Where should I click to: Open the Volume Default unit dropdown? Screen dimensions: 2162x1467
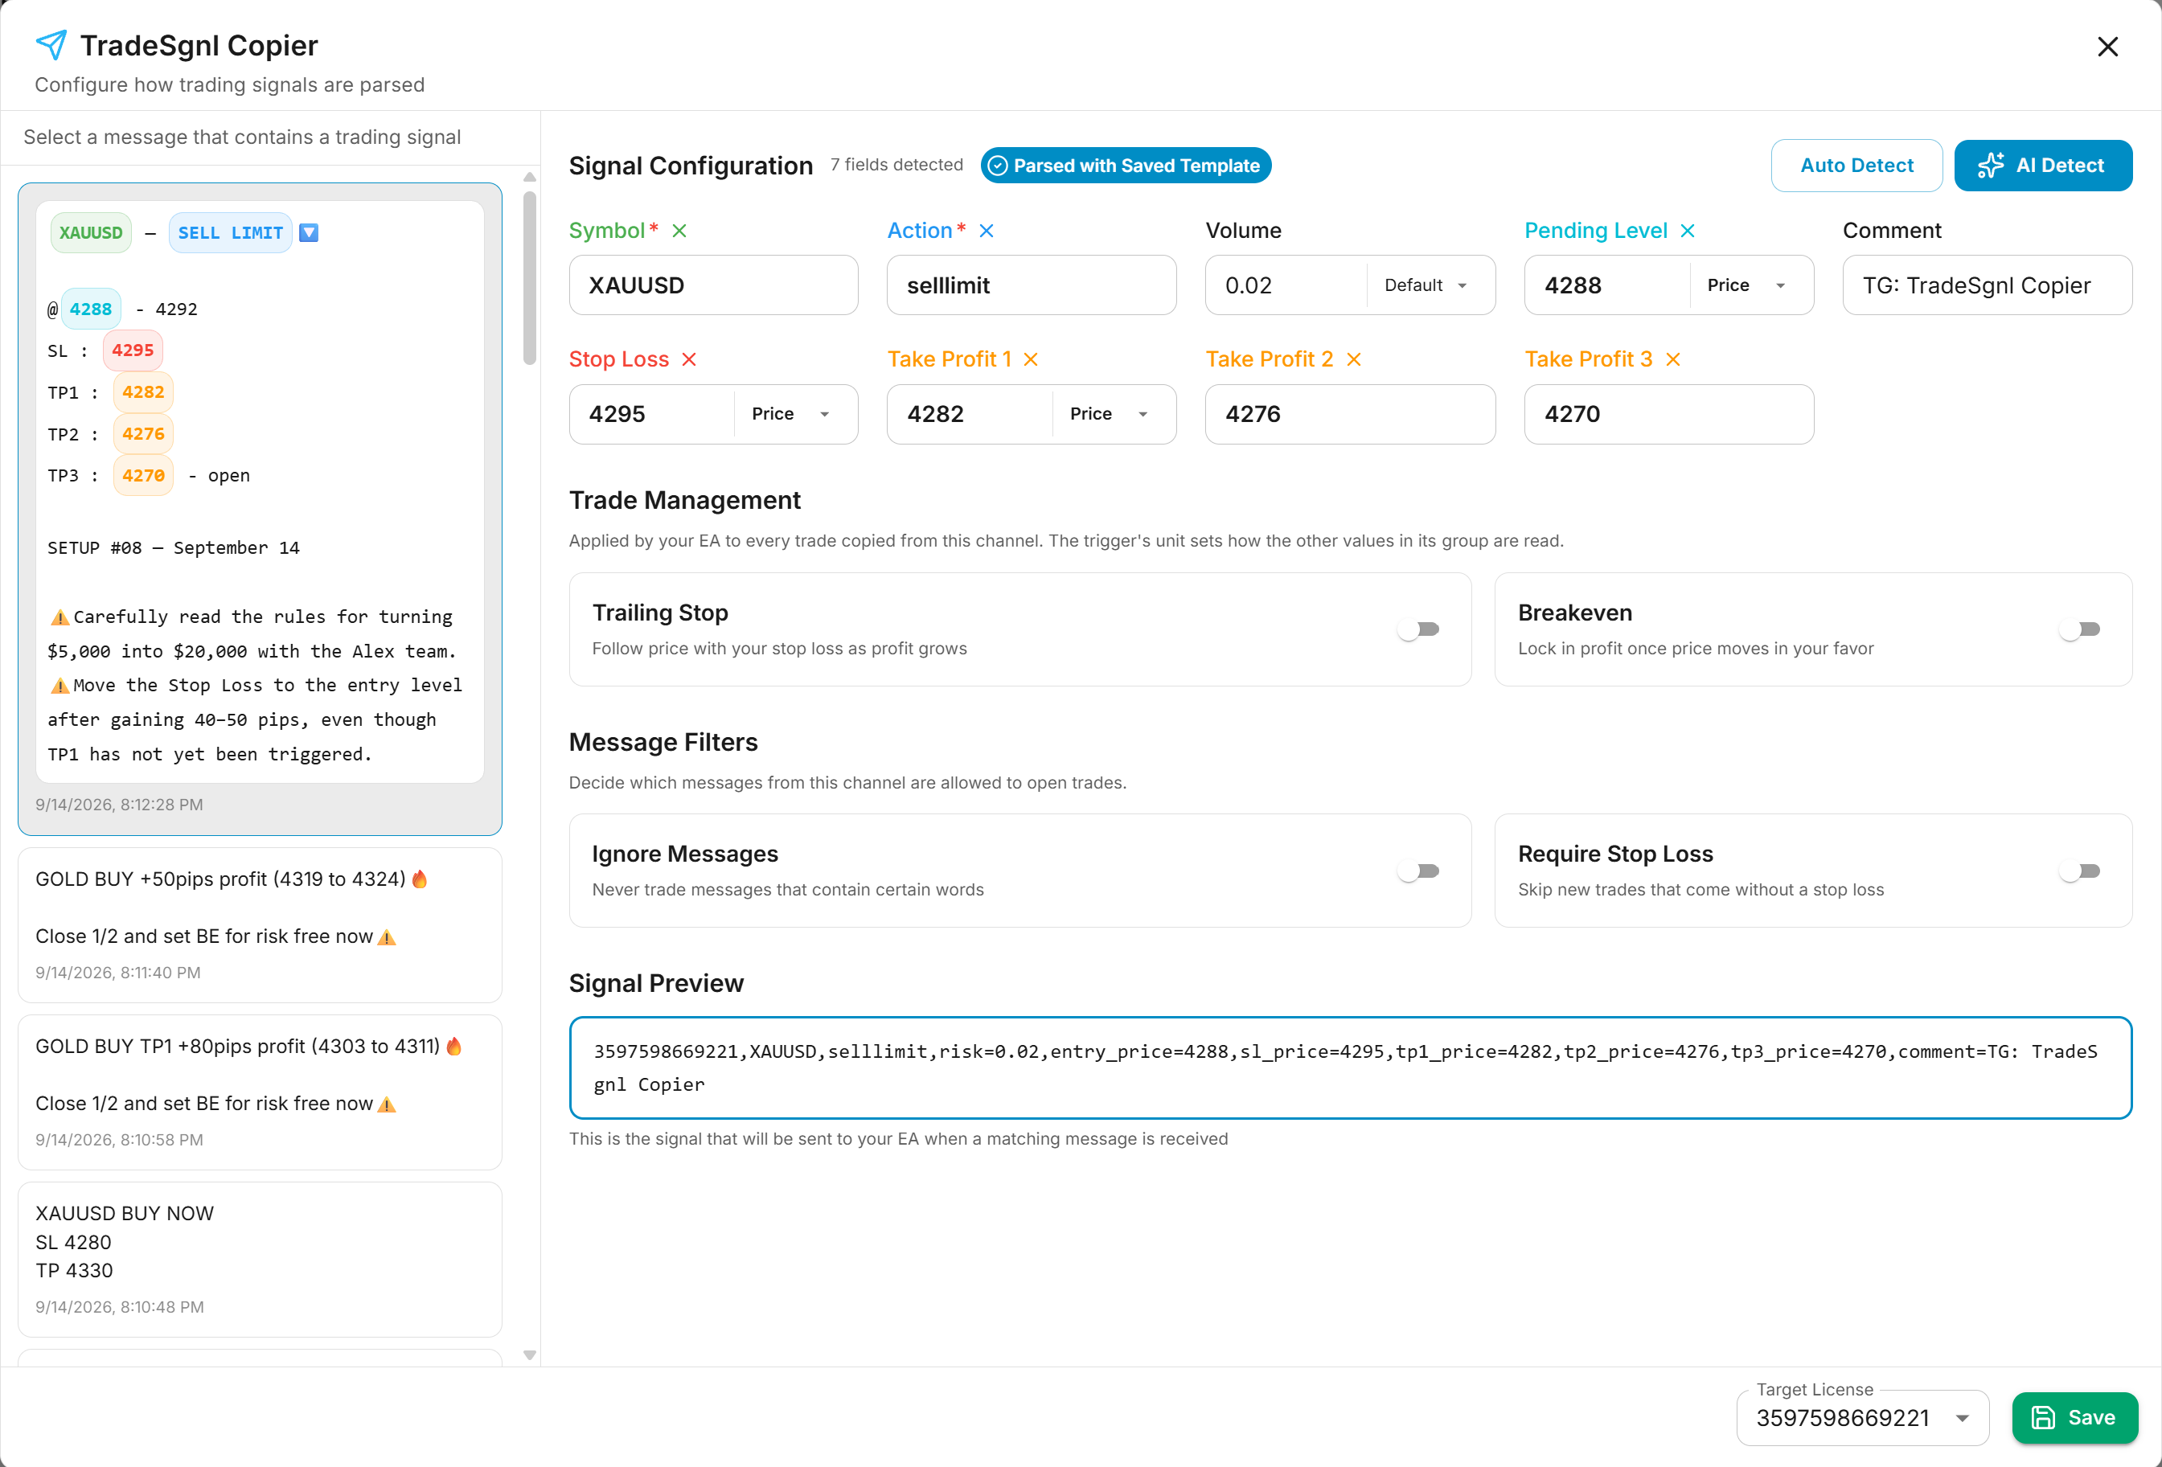[x=1427, y=285]
